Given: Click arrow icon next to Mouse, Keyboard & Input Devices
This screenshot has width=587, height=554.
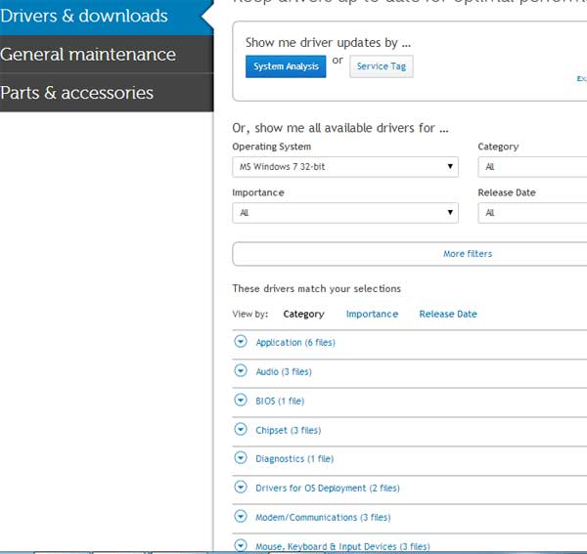Looking at the screenshot, I should click(x=241, y=545).
